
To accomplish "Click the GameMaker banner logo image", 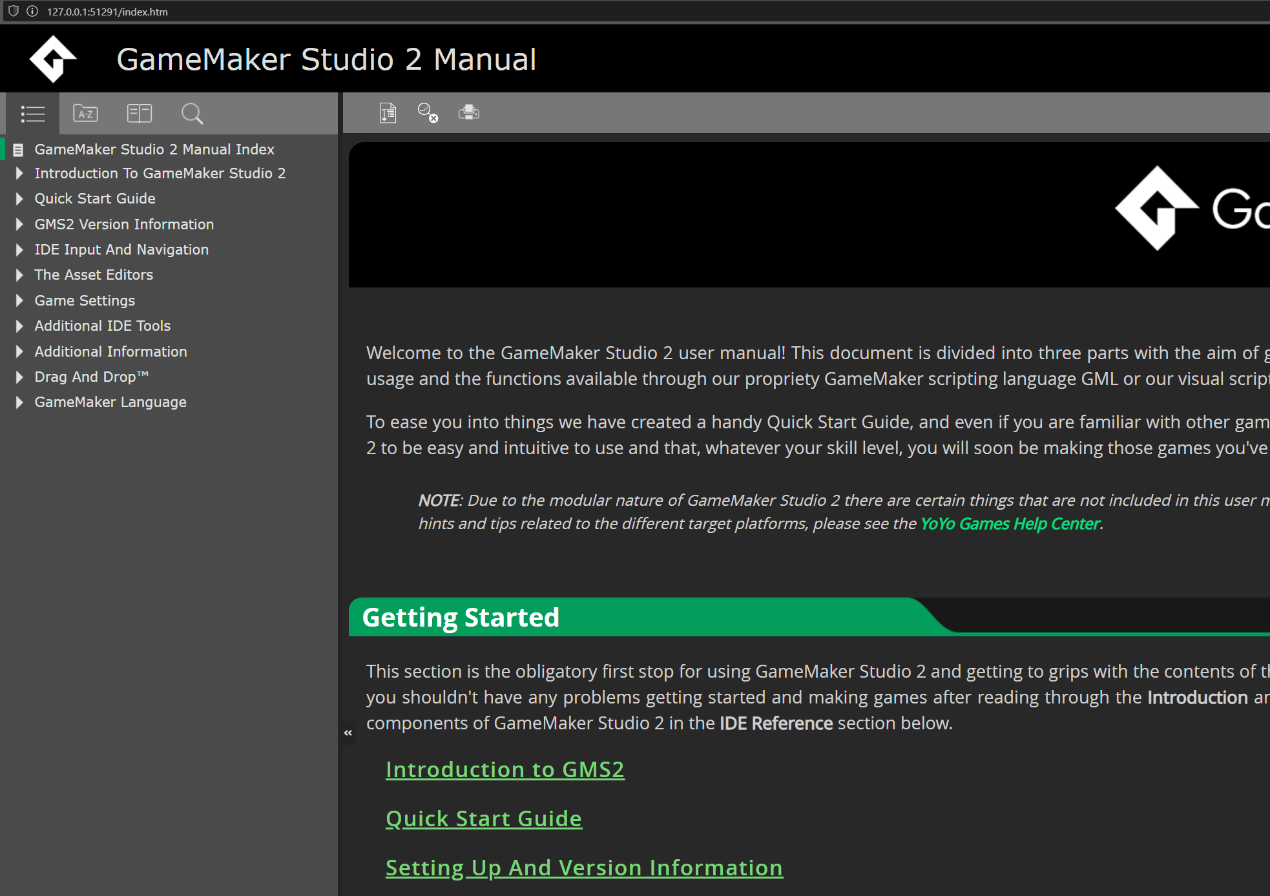I will click(x=1192, y=208).
